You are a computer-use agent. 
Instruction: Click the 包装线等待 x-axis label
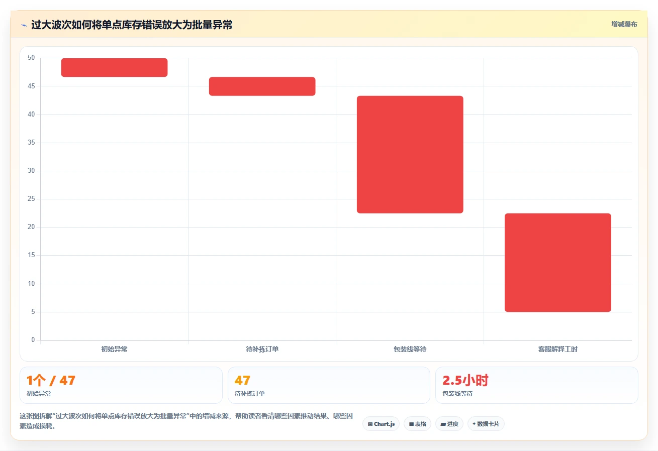coord(410,349)
